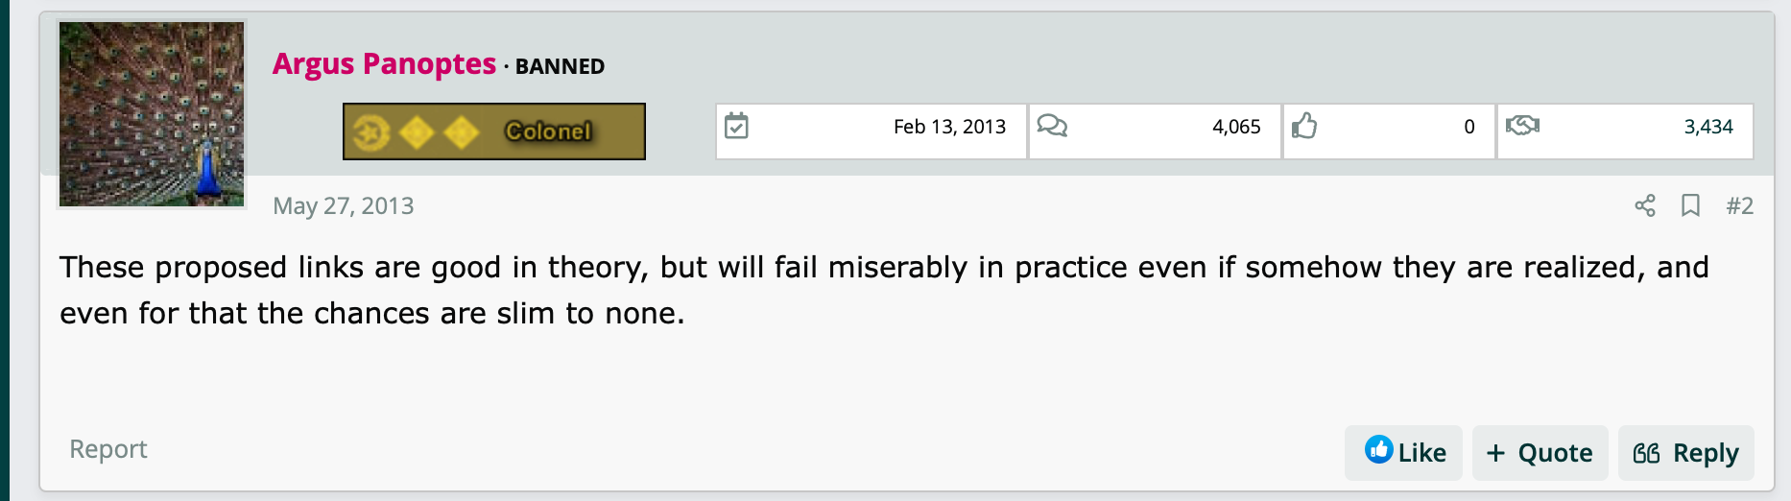Reply to Argus Panoptes' post

click(1686, 453)
